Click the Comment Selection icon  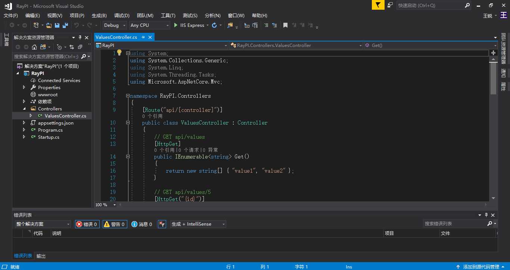266,25
